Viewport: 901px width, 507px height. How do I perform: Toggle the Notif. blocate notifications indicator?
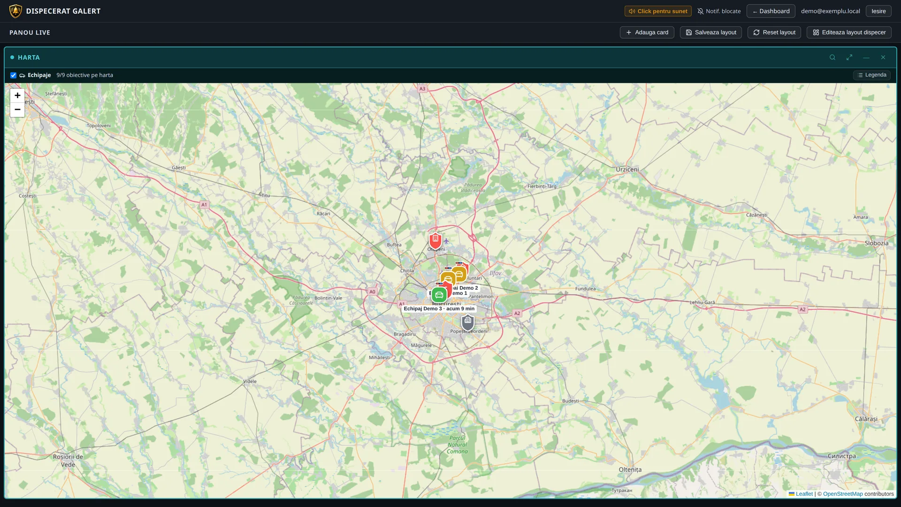719,11
